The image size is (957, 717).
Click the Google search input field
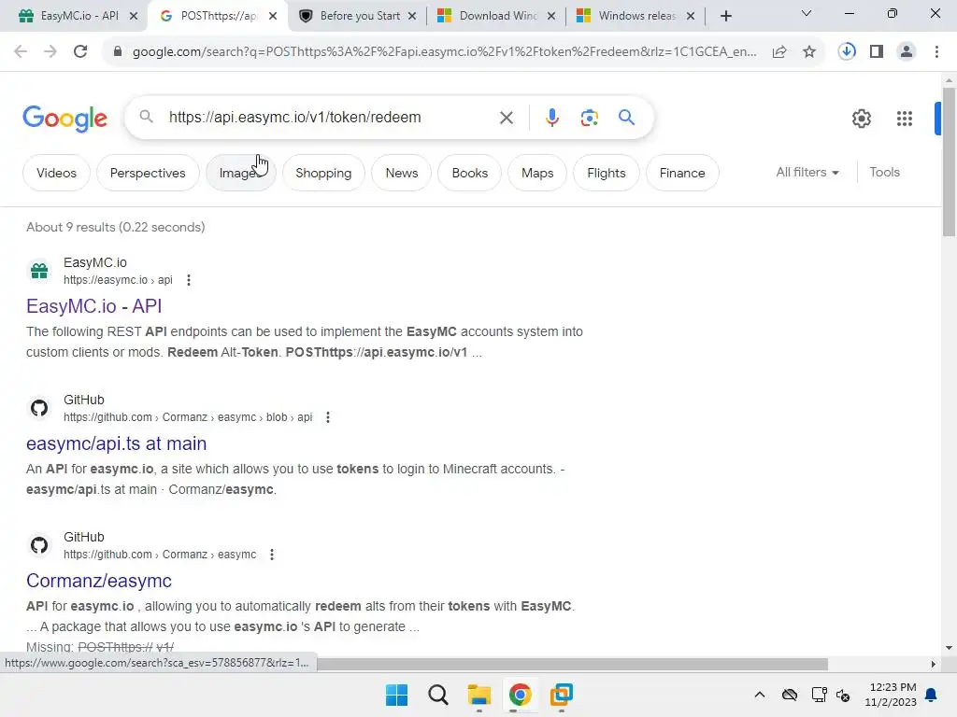pos(330,117)
